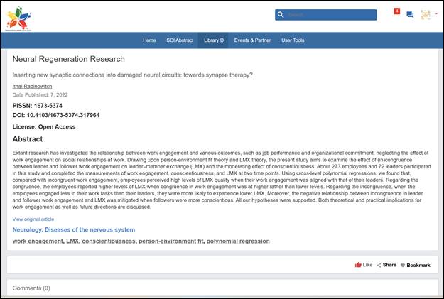
Task: Open Events & Partner menu
Action: (x=252, y=40)
